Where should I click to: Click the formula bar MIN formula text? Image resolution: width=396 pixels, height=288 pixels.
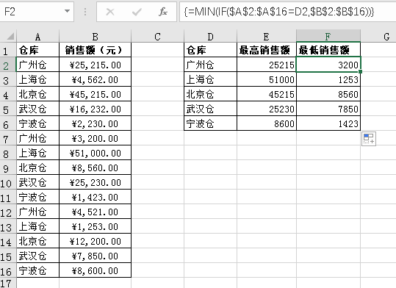point(279,12)
